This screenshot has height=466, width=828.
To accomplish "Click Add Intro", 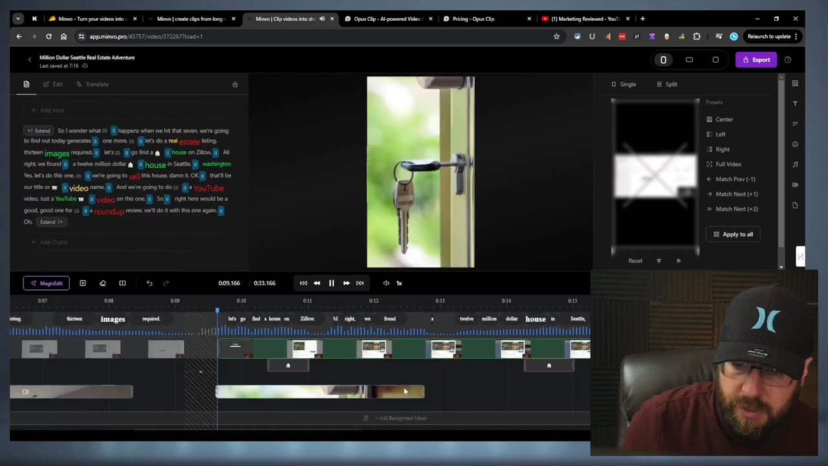I will click(48, 110).
